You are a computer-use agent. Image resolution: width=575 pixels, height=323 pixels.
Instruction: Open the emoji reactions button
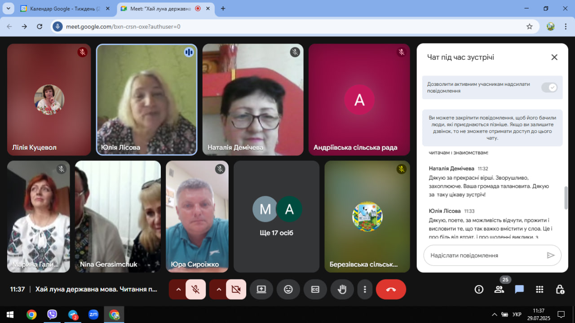pyautogui.click(x=288, y=289)
